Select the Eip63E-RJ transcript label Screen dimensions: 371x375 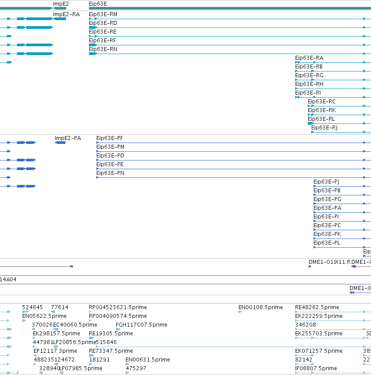(324, 128)
